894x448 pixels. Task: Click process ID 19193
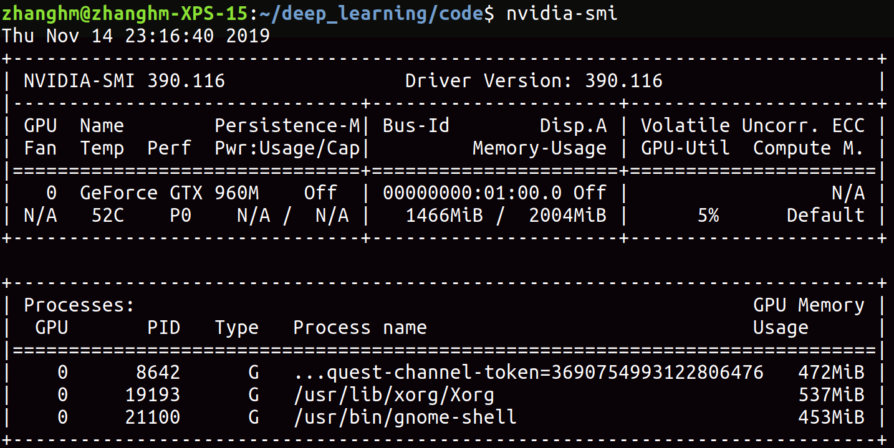(152, 395)
